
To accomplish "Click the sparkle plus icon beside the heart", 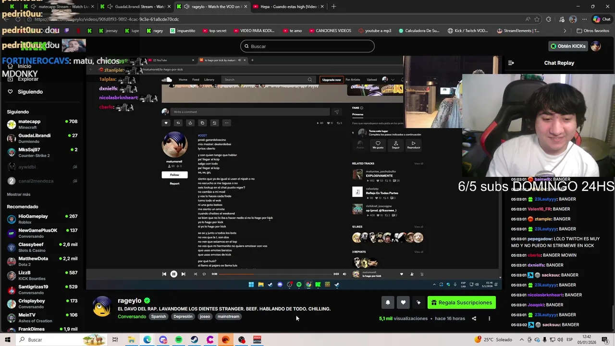I will pos(418,302).
